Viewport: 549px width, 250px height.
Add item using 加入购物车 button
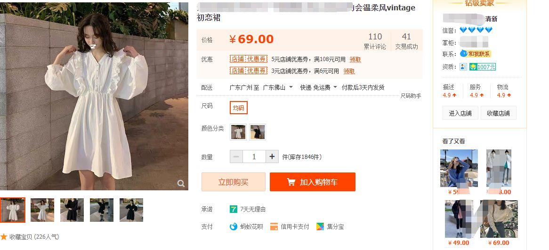click(x=312, y=182)
